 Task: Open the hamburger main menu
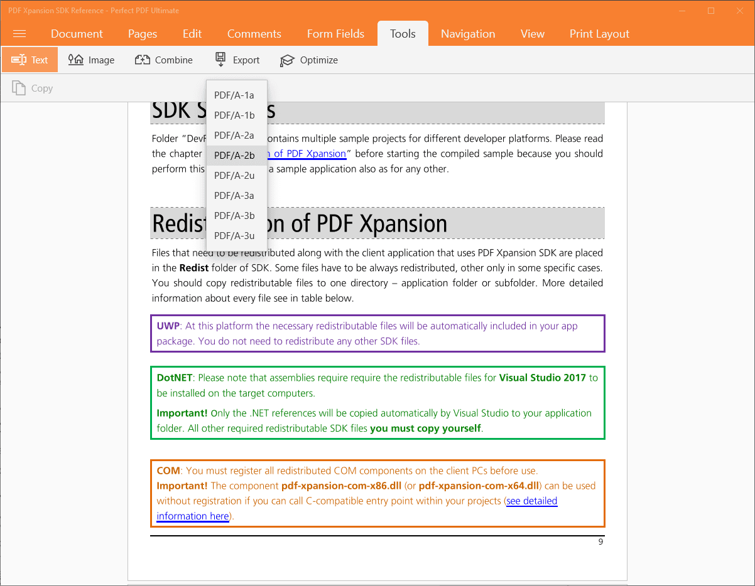pyautogui.click(x=19, y=34)
